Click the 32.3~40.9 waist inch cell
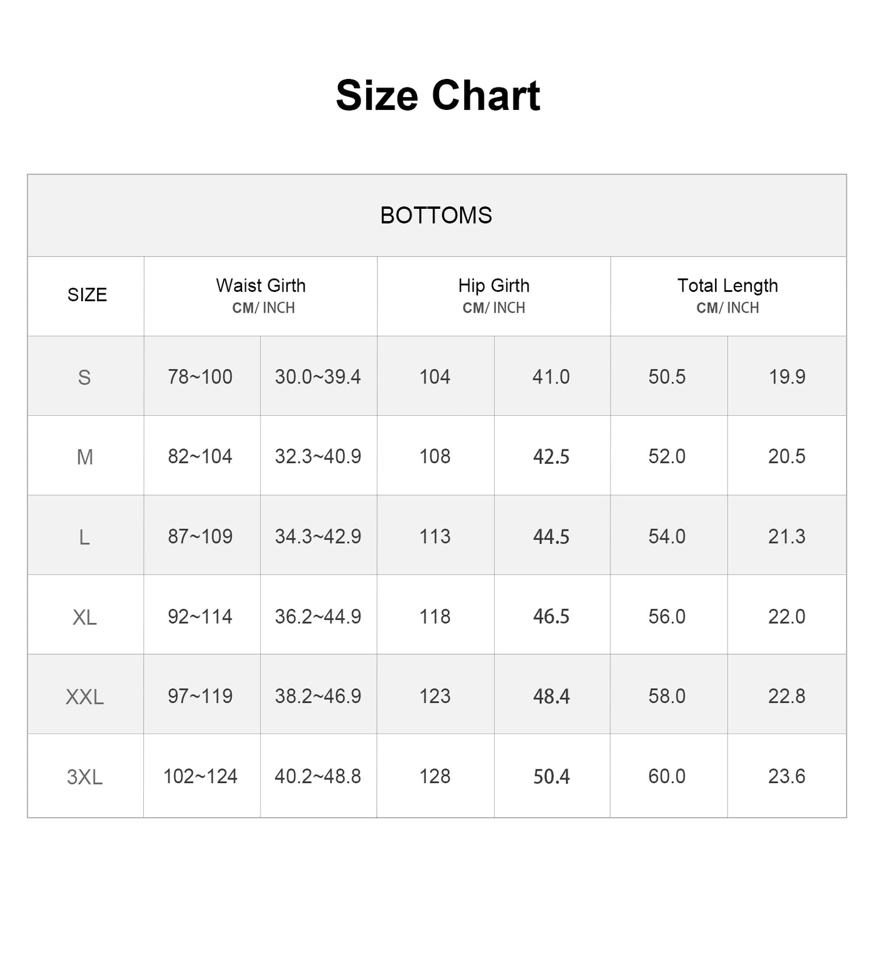Screen dimensions: 877x961 (318, 457)
